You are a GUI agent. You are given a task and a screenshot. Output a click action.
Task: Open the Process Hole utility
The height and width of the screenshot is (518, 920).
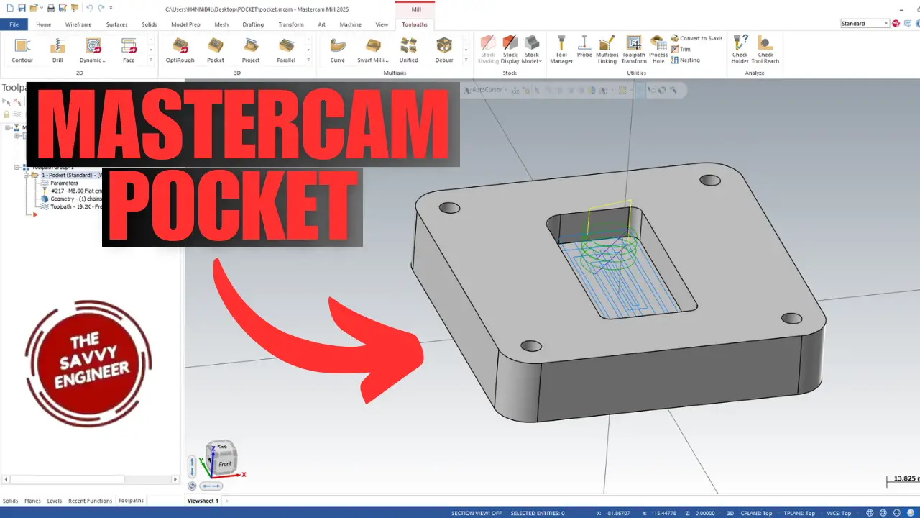point(658,50)
